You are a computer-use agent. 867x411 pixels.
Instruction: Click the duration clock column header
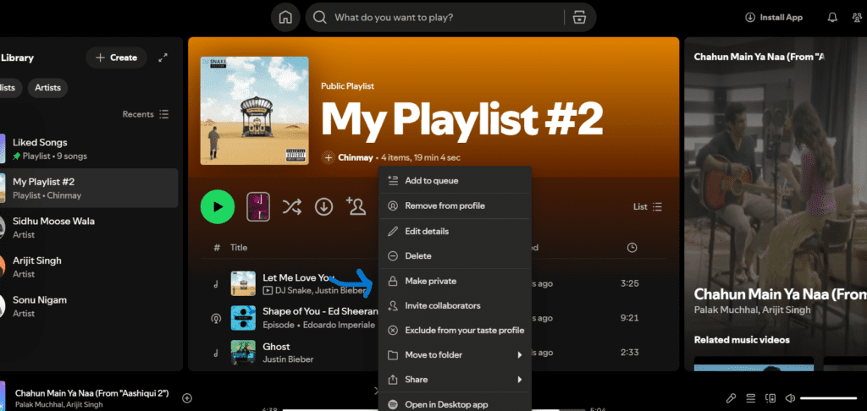coord(632,248)
